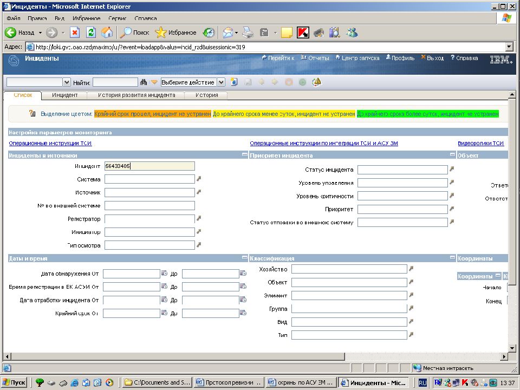
Task: Open lookup icon next to Статус инцидента
Action: pyautogui.click(x=451, y=169)
